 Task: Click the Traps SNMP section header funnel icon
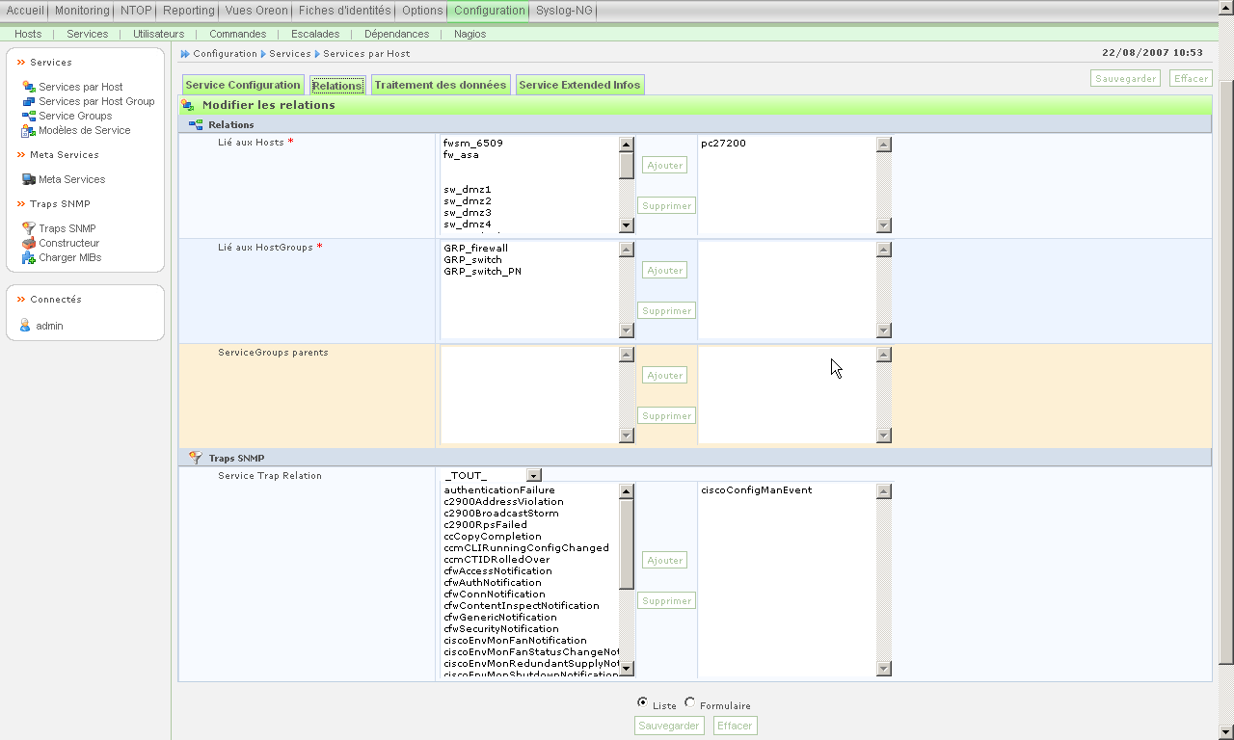click(196, 458)
